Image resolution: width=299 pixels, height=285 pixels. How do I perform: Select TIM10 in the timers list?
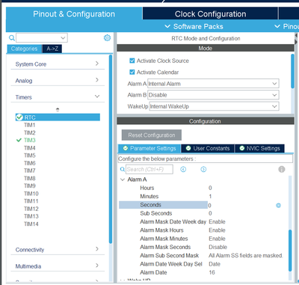click(x=31, y=194)
